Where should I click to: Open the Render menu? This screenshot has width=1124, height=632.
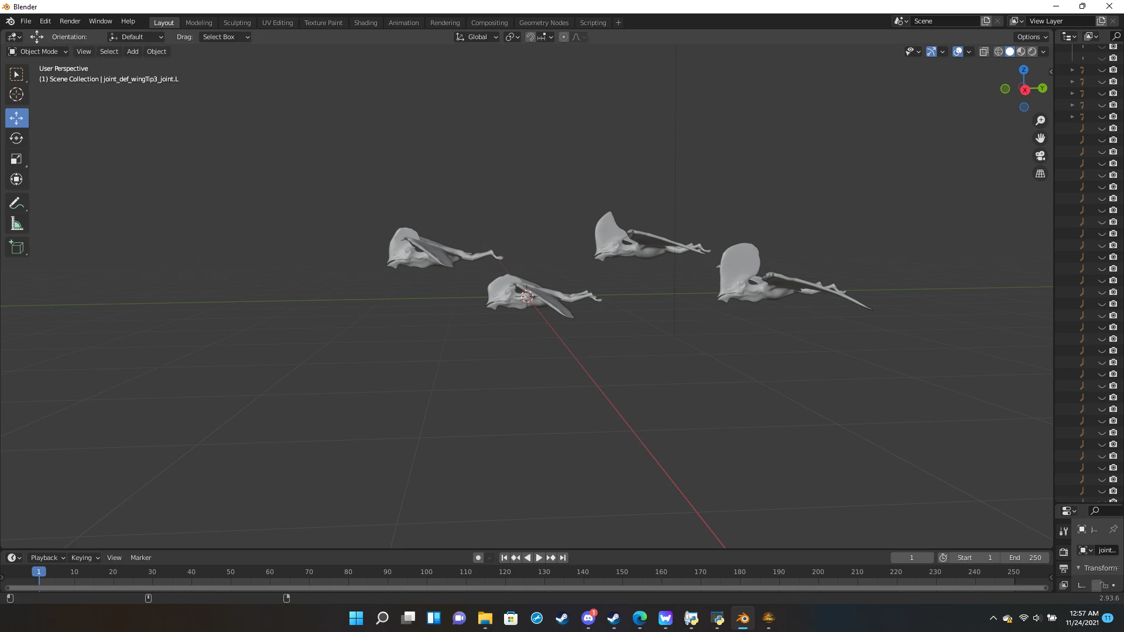(70, 21)
